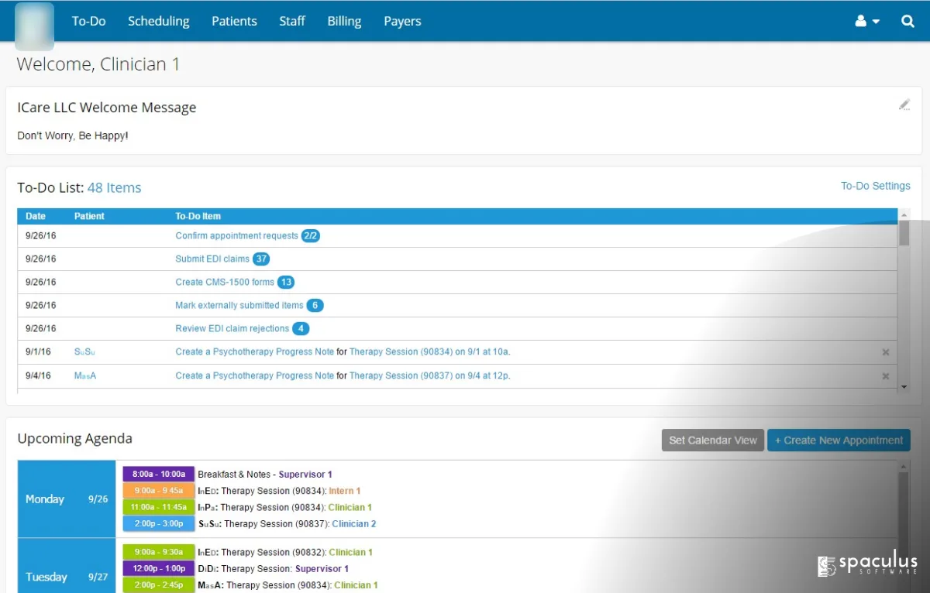Open the user account menu icon
Screen dimensions: 930x593
pos(867,21)
